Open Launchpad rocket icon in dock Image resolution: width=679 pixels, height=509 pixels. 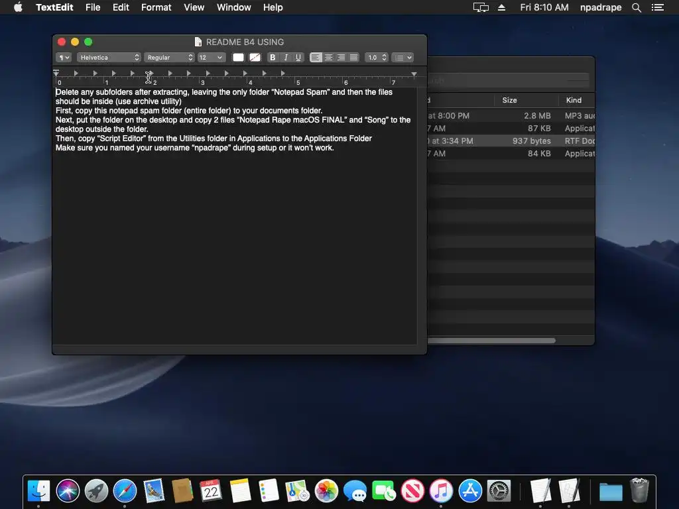96,491
